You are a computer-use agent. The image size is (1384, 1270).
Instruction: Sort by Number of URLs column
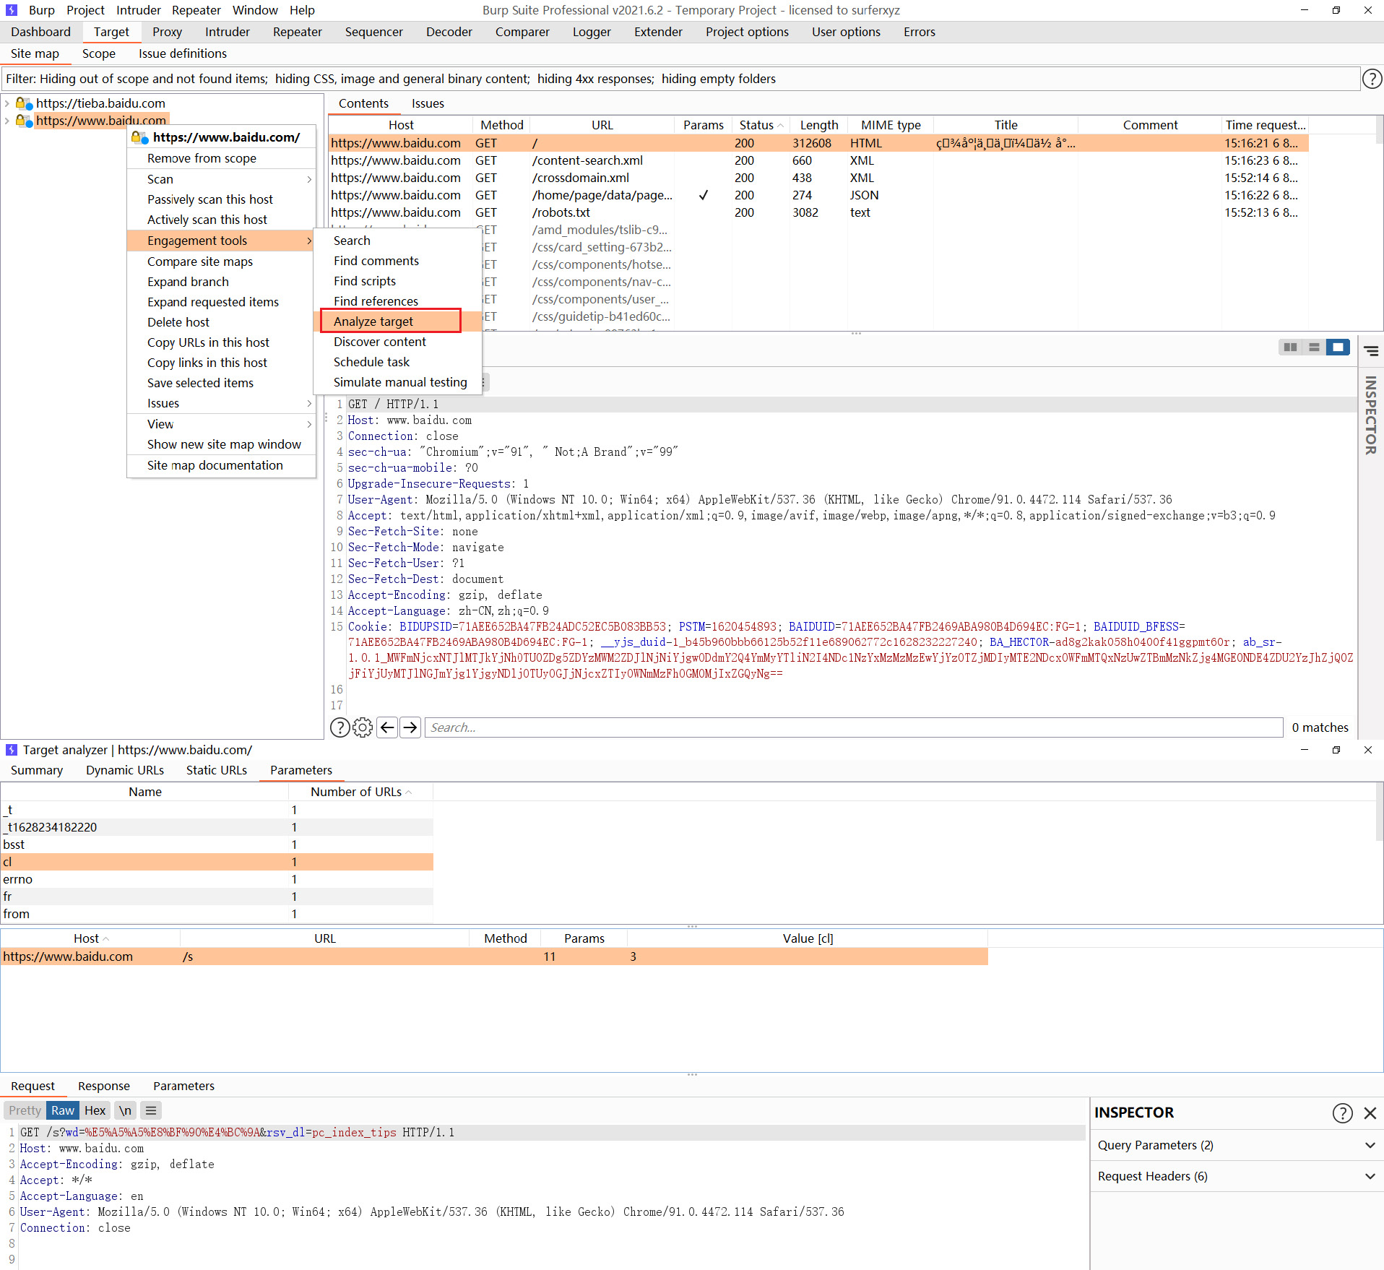click(360, 792)
